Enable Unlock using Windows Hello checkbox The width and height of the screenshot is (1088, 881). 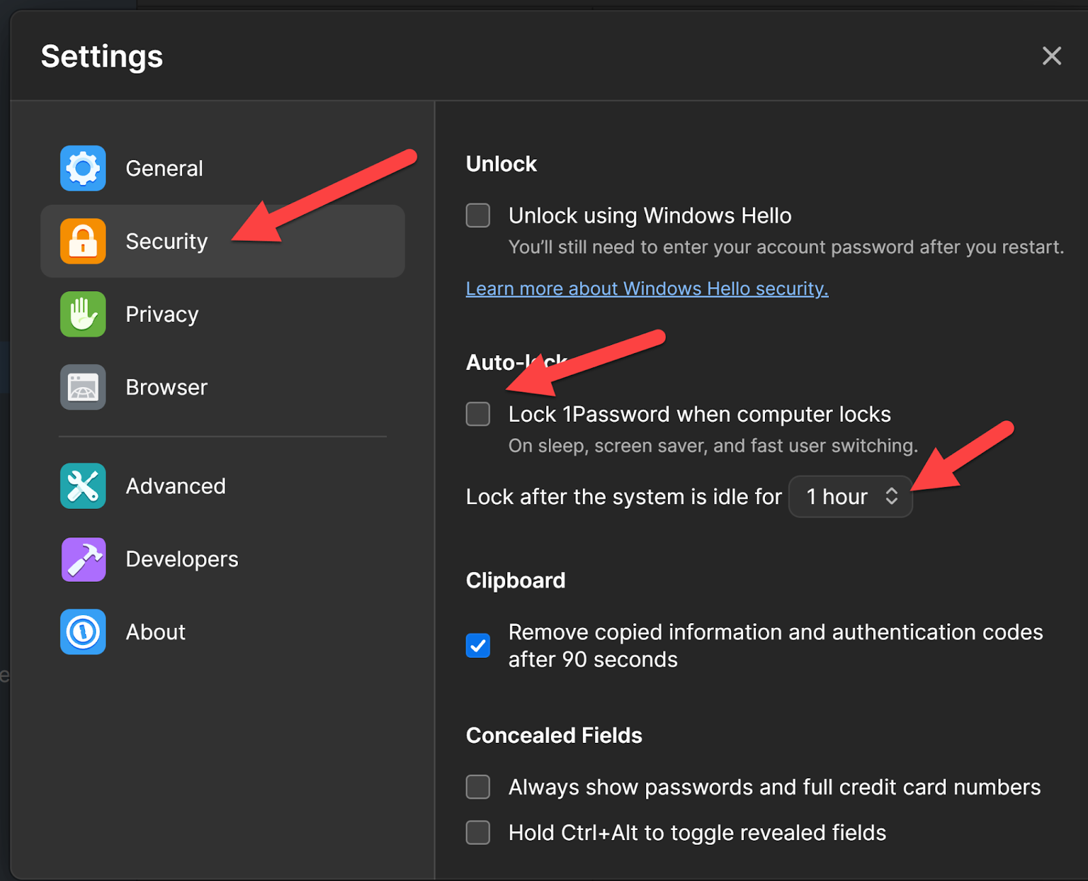pos(478,216)
